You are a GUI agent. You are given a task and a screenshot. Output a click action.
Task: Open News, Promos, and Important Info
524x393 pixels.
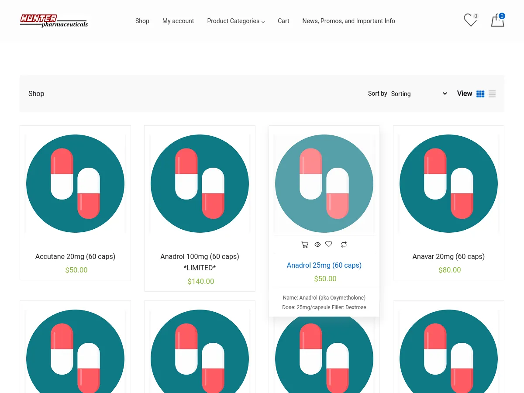click(x=348, y=21)
